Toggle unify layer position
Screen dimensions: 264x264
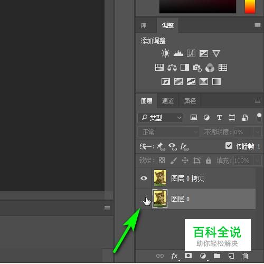(161, 146)
